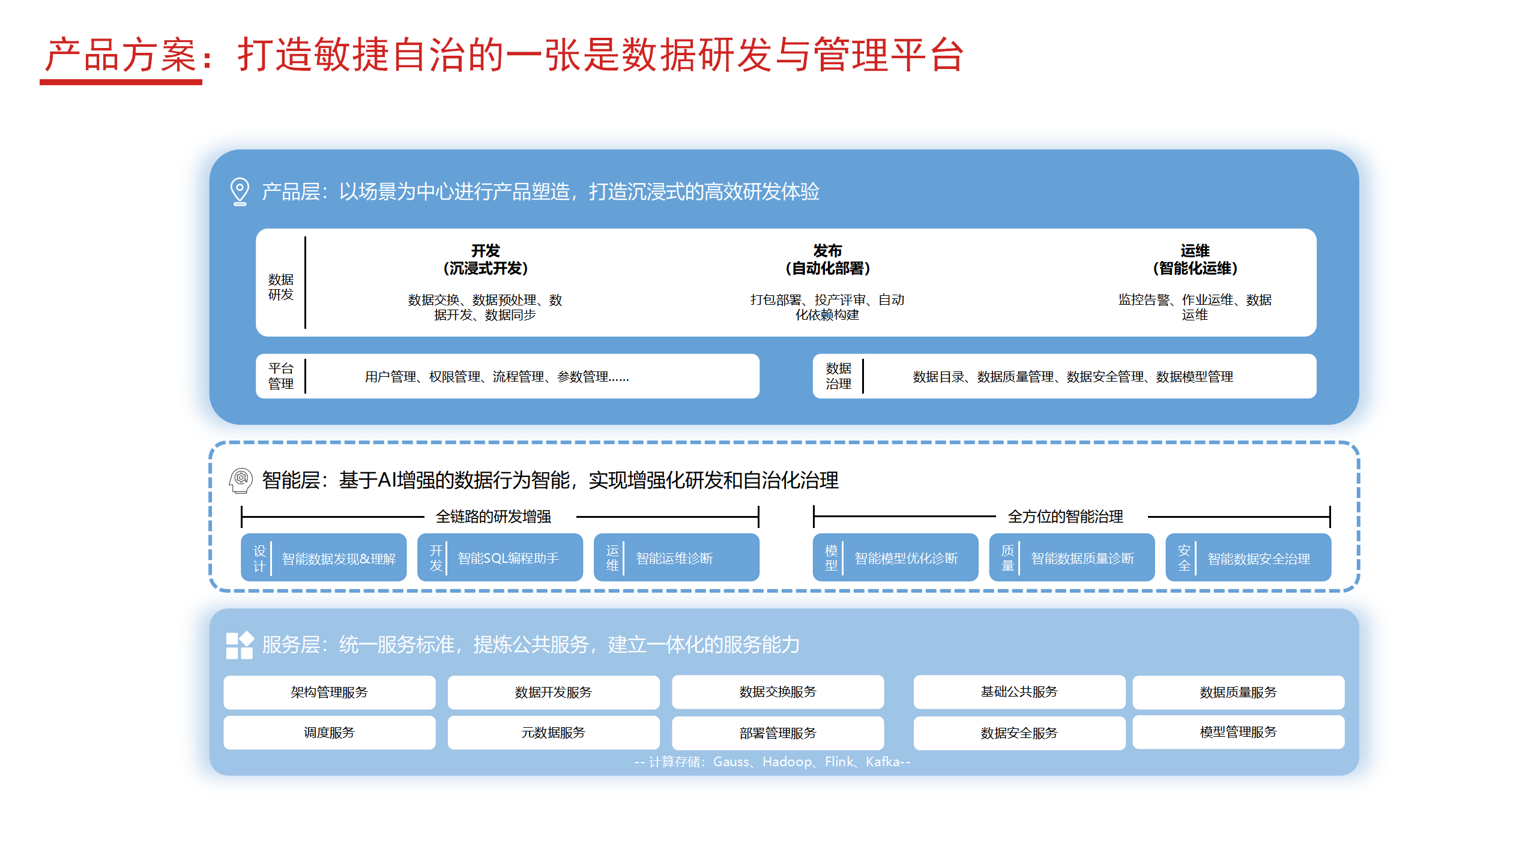The height and width of the screenshot is (864, 1537).
Task: Click the 数据交换服务 box
Action: (x=778, y=692)
